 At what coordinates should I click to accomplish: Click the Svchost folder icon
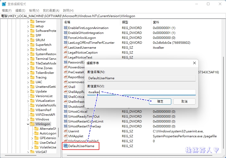[32, 49]
